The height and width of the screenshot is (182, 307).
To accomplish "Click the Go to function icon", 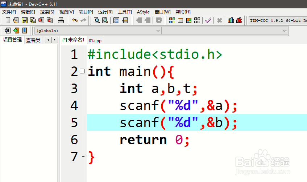I will tap(116, 20).
